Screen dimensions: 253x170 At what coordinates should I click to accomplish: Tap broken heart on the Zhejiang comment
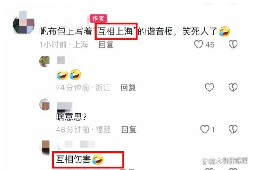(x=233, y=88)
